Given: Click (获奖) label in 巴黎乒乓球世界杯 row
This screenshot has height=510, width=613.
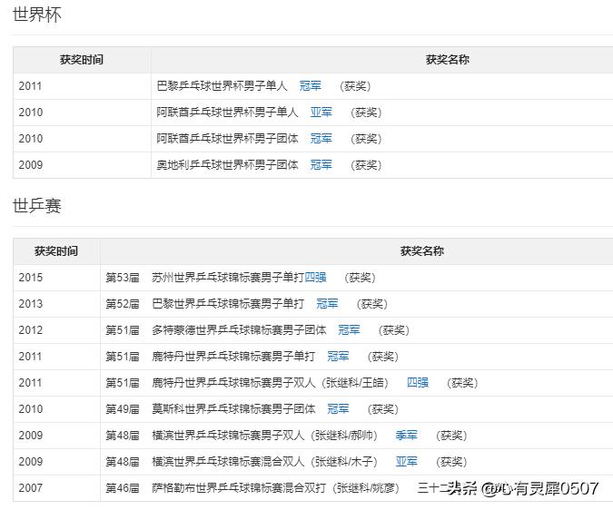Looking at the screenshot, I should coord(355,86).
